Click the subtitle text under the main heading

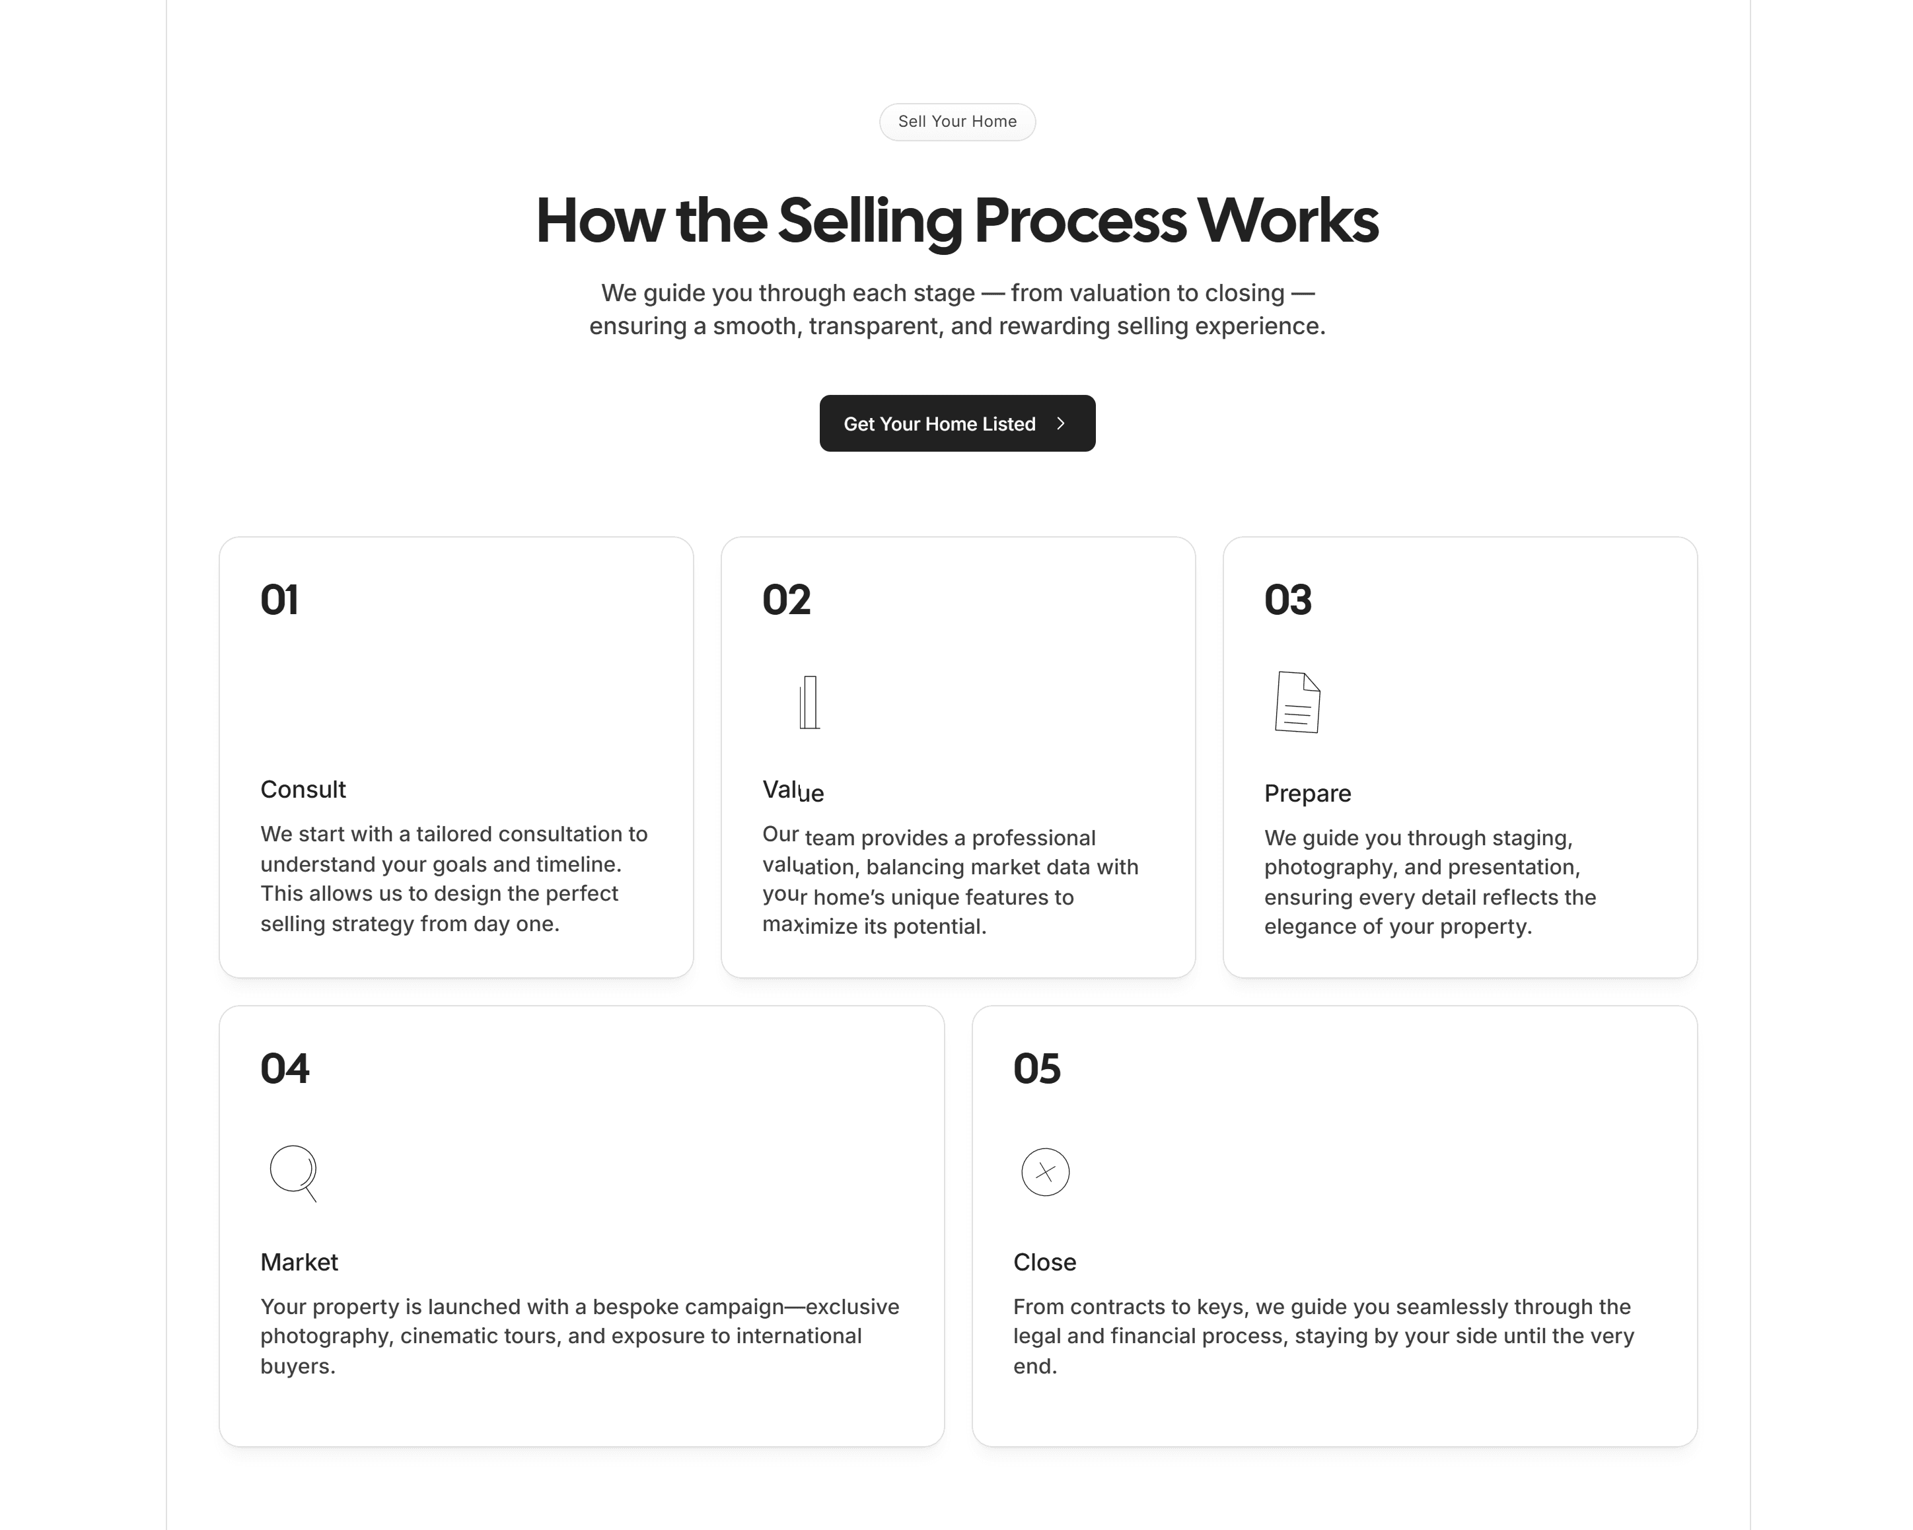tap(956, 308)
